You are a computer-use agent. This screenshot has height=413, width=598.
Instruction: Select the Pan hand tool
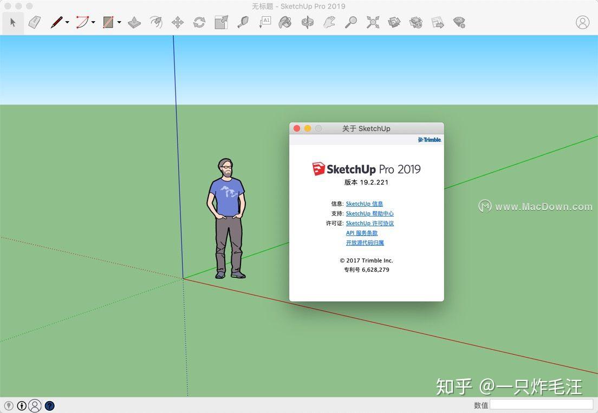click(329, 23)
